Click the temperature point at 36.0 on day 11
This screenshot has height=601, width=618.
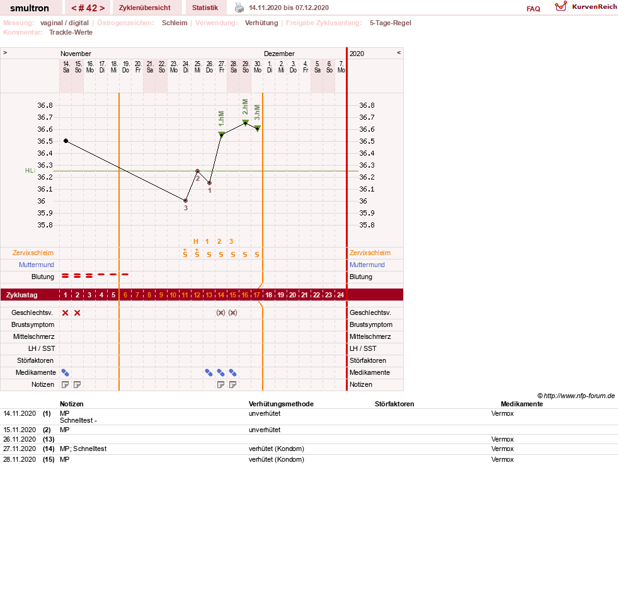[186, 200]
